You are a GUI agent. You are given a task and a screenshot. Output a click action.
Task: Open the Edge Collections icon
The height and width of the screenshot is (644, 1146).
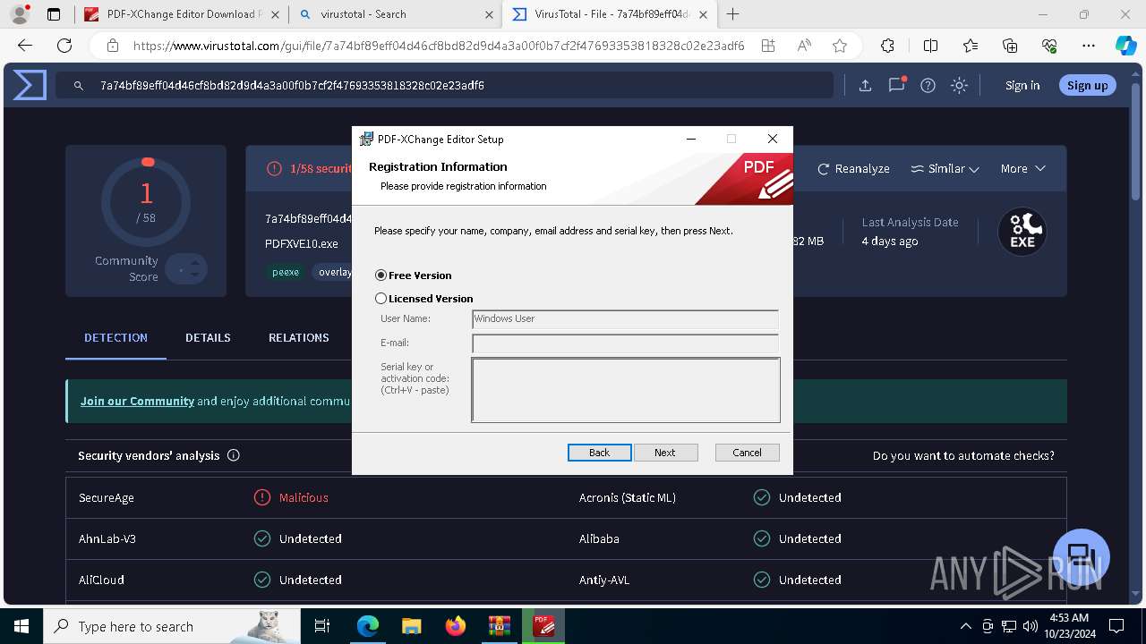pos(1010,46)
